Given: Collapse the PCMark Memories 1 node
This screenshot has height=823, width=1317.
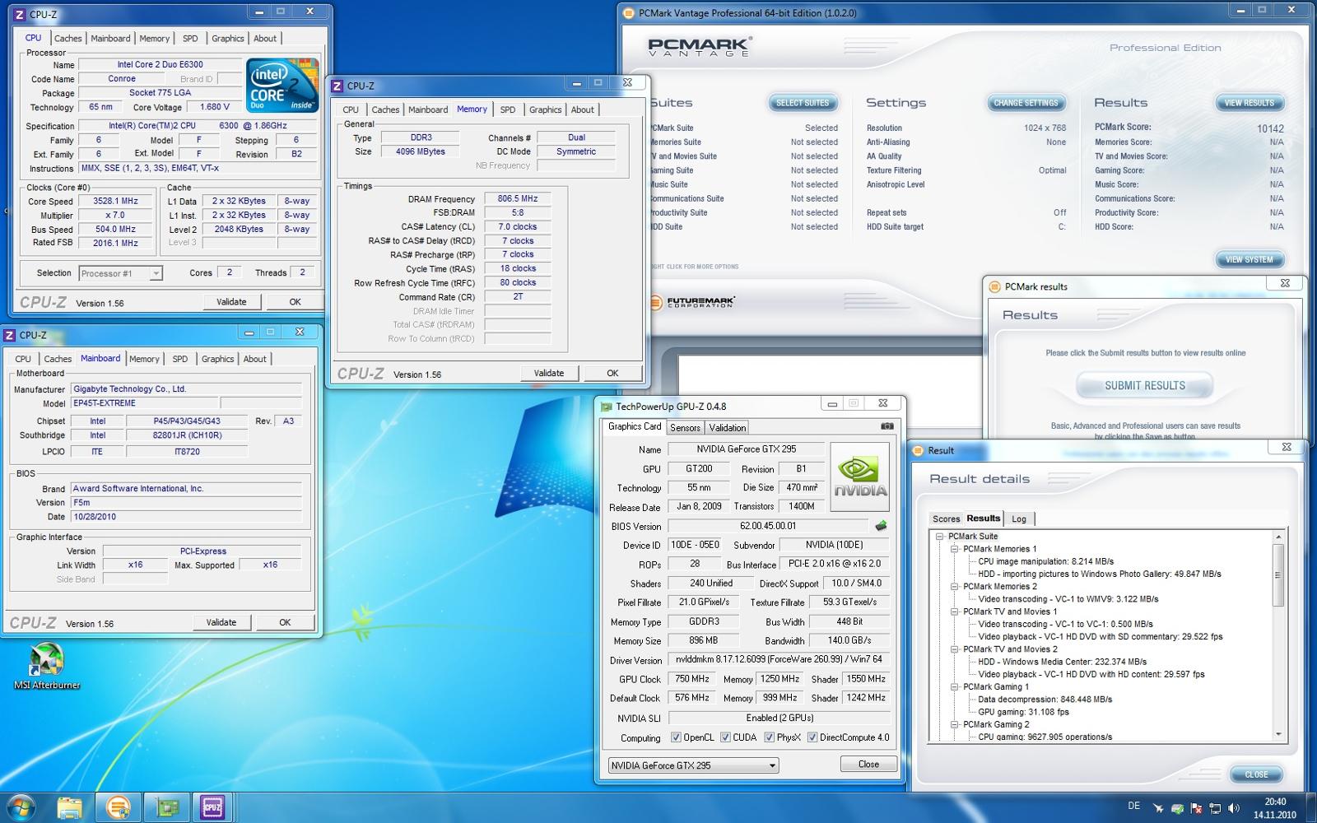Looking at the screenshot, I should 954,549.
